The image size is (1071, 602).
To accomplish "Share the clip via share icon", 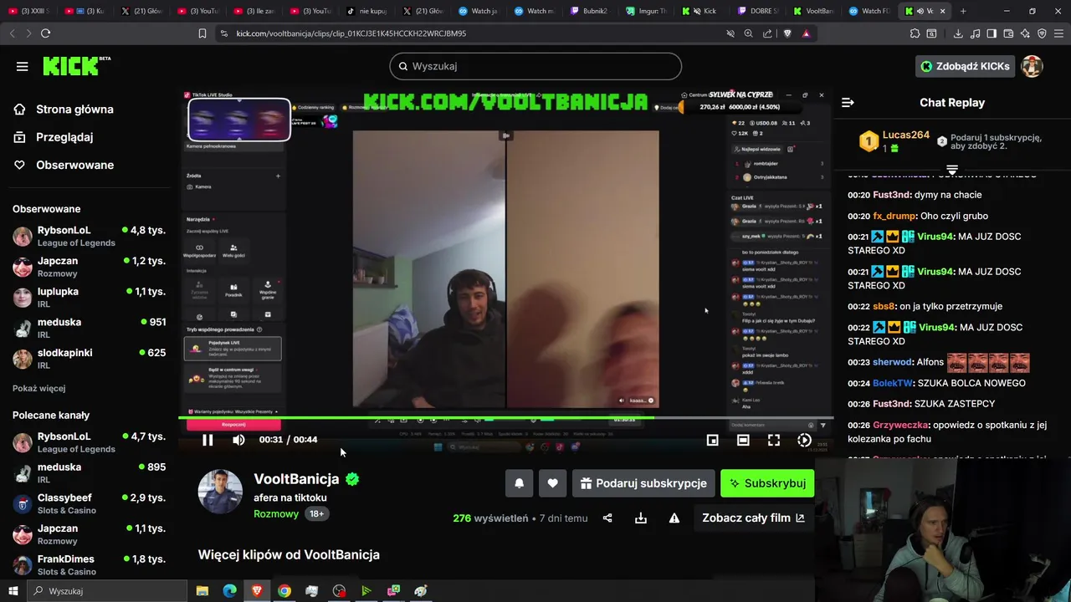I will 607,518.
